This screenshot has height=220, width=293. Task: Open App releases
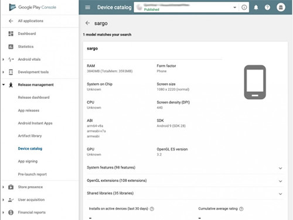point(29,111)
